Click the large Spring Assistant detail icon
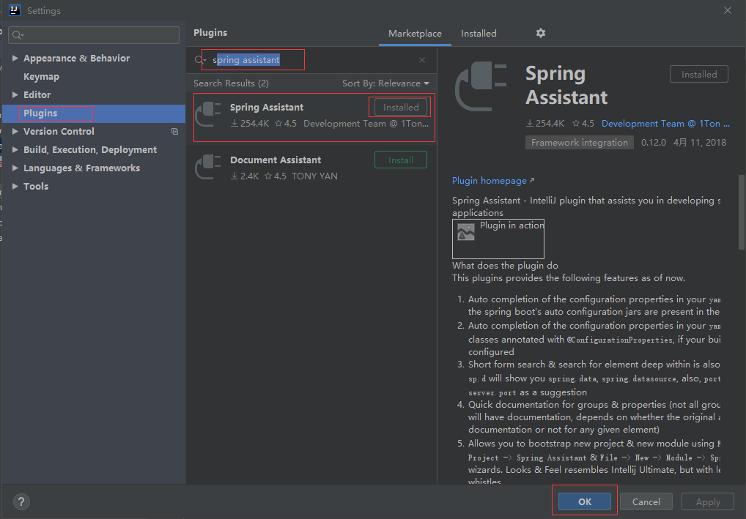Viewport: 746px width, 519px height. click(x=481, y=87)
